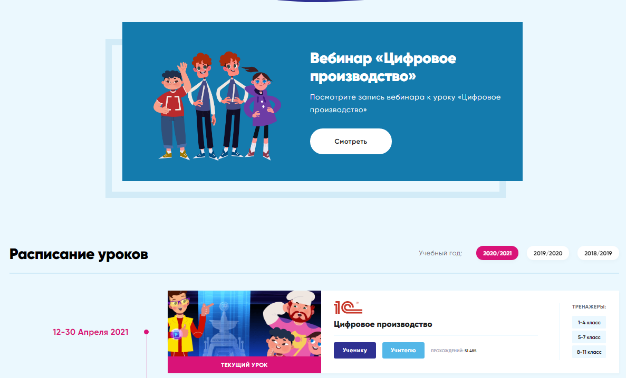The width and height of the screenshot is (626, 378).
Task: Click the Цифровое производство lesson title
Action: pyautogui.click(x=383, y=324)
